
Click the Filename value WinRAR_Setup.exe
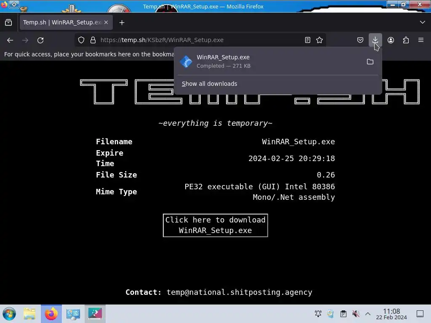click(x=298, y=142)
